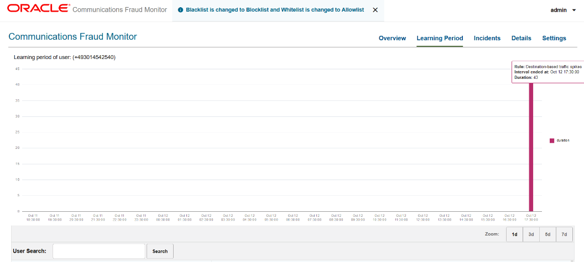The height and width of the screenshot is (262, 584).
Task: Set chart zoom to 7d
Action: pos(564,234)
